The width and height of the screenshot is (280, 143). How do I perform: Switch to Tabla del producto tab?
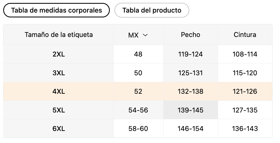click(152, 10)
